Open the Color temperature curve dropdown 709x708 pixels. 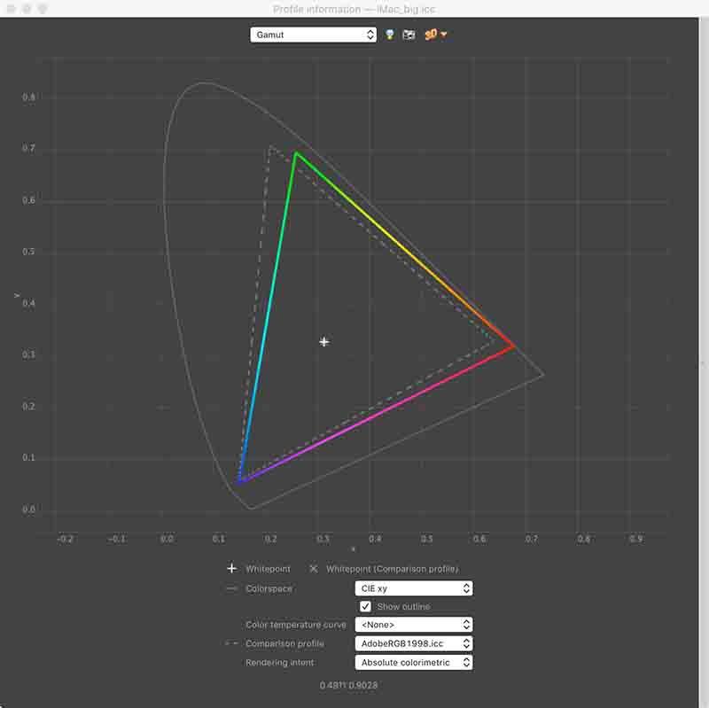coord(414,625)
